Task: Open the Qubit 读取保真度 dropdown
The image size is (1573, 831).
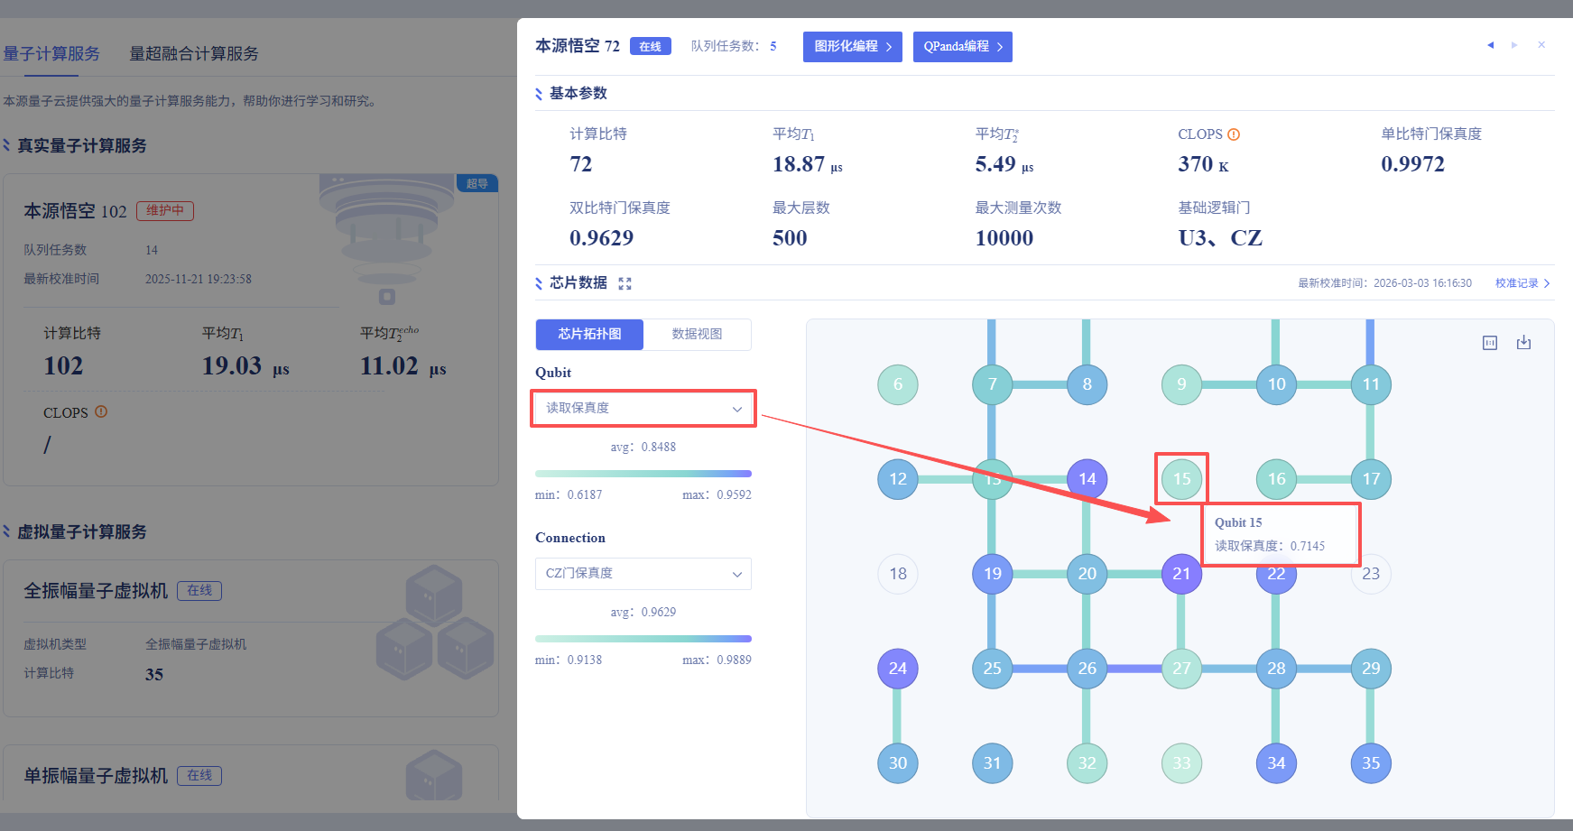Action: point(643,409)
